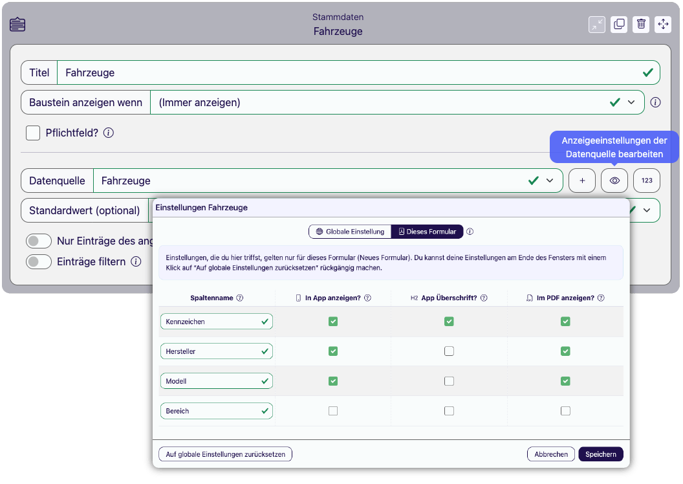Click the Speichern button
The image size is (683, 484).
601,454
